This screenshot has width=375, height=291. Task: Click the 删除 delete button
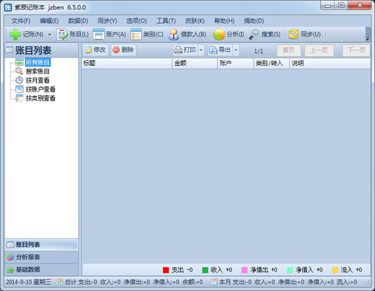click(x=123, y=50)
